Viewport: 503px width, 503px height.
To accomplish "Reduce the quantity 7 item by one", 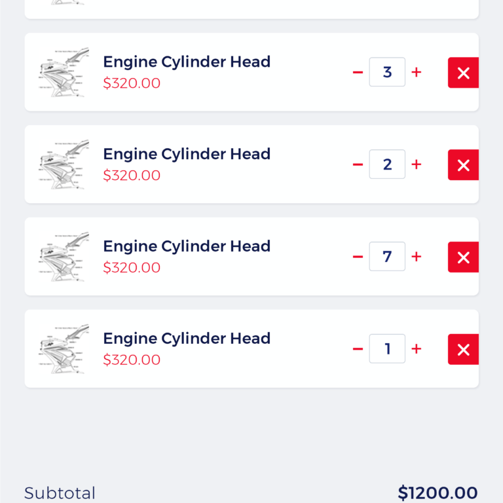I will [358, 257].
